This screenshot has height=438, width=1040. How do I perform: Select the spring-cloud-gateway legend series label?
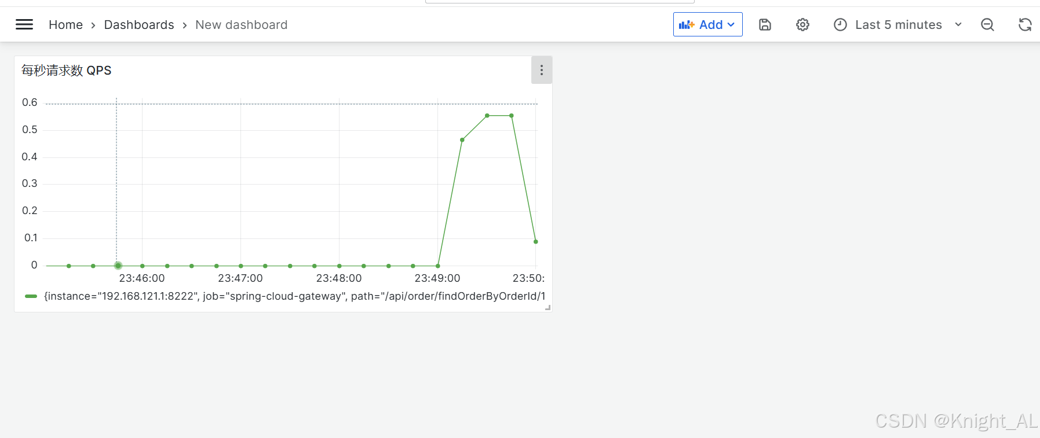click(295, 296)
